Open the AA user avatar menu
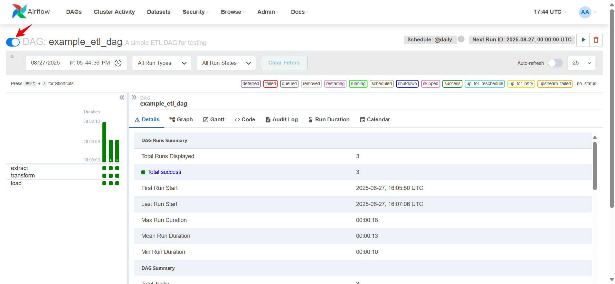615x284 pixels. pyautogui.click(x=585, y=12)
